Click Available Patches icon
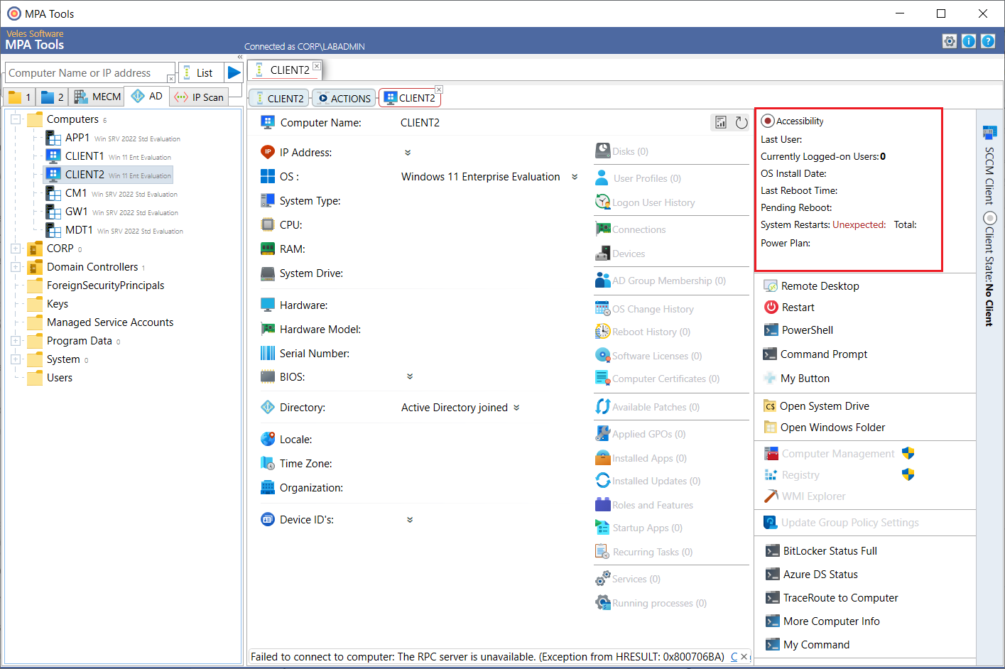Screen dimensions: 1005x669 (602, 406)
